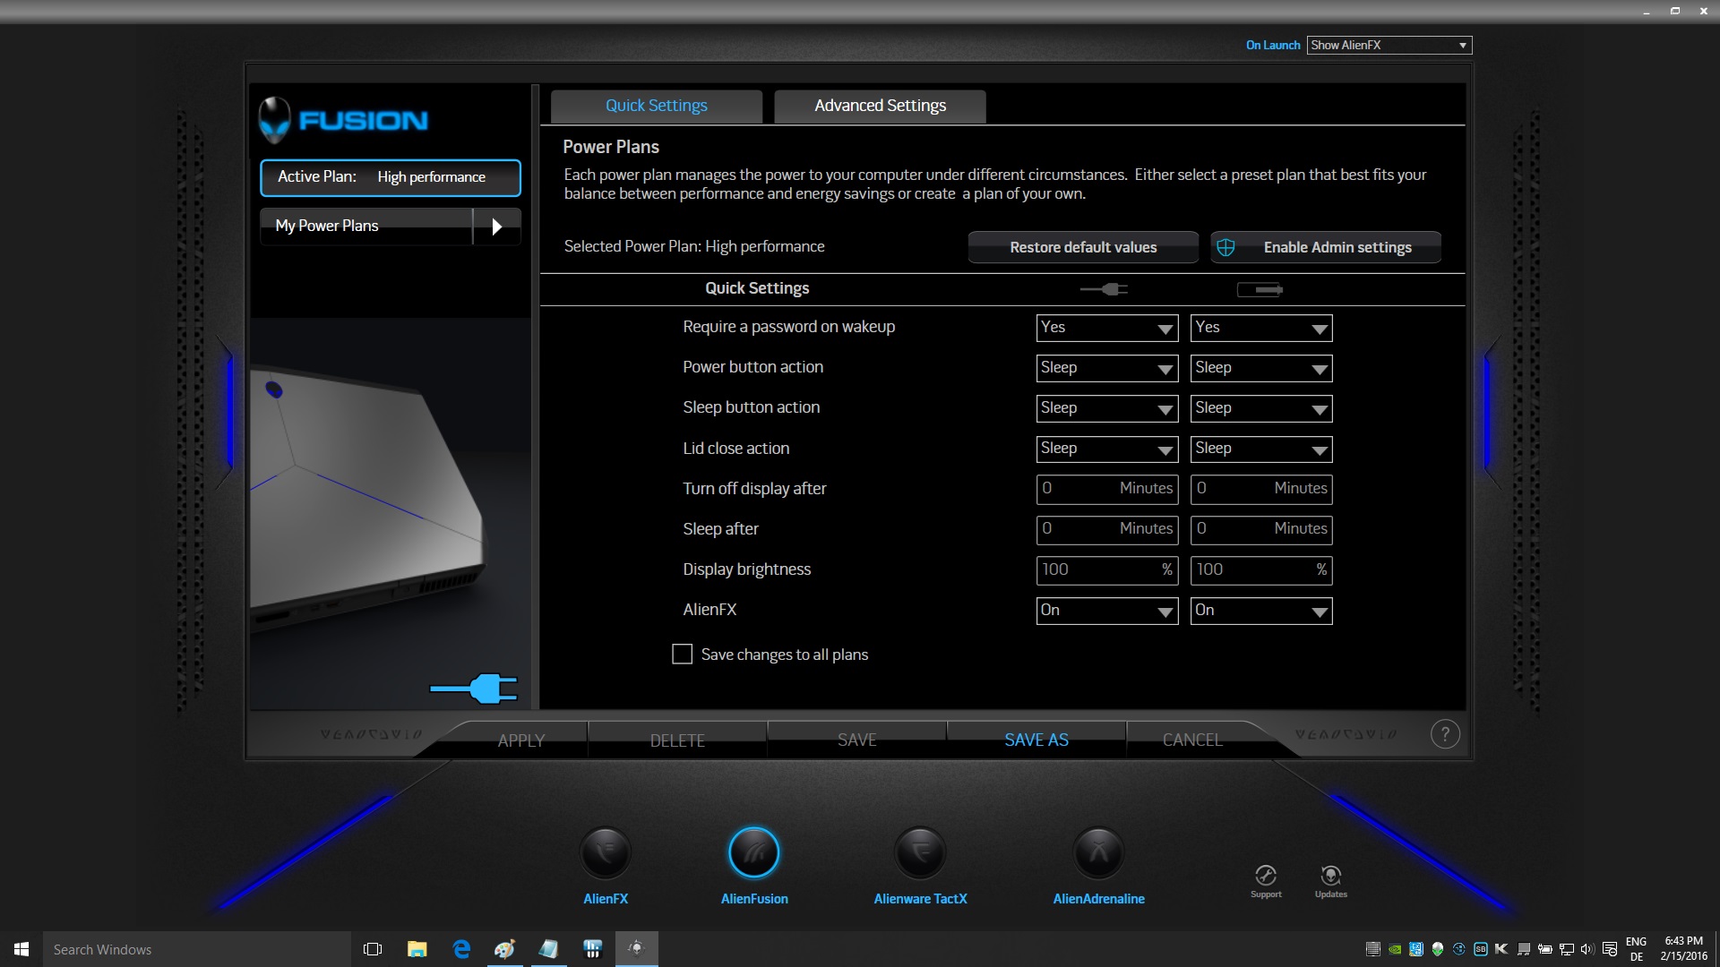The height and width of the screenshot is (967, 1720).
Task: Launch Microsoft Edge from the taskbar
Action: coord(461,949)
